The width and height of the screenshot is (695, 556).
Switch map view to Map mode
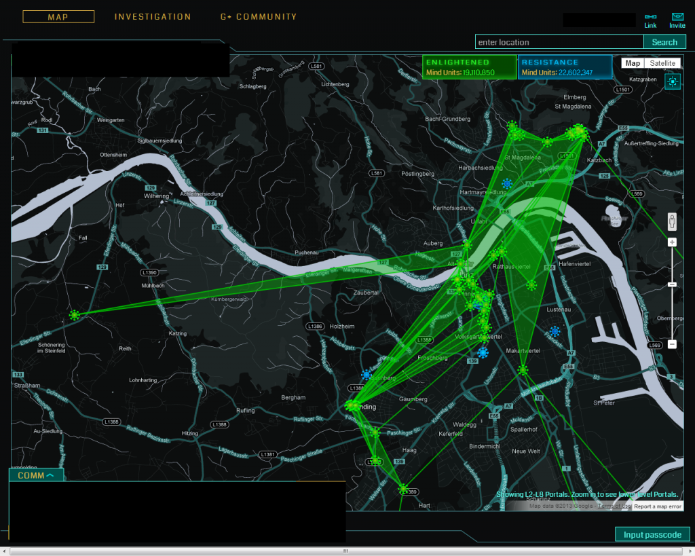tap(633, 63)
